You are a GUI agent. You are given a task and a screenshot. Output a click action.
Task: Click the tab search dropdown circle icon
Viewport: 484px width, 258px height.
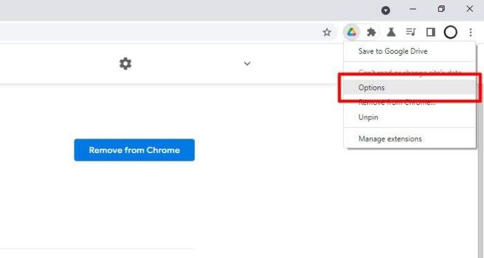point(386,10)
